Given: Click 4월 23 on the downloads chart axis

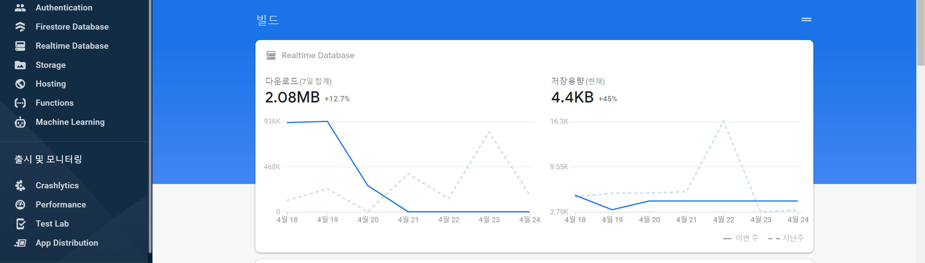Looking at the screenshot, I should (489, 220).
